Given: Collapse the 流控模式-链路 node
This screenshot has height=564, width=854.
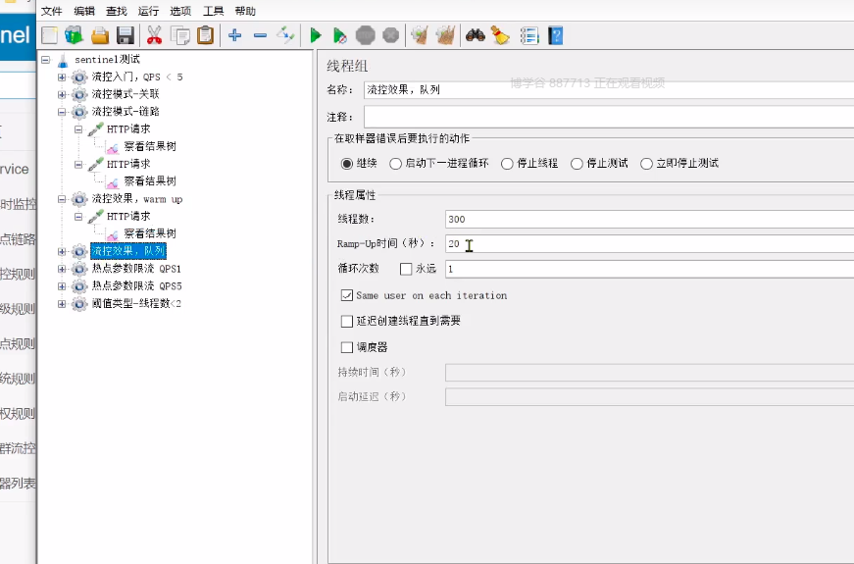Looking at the screenshot, I should tap(62, 112).
